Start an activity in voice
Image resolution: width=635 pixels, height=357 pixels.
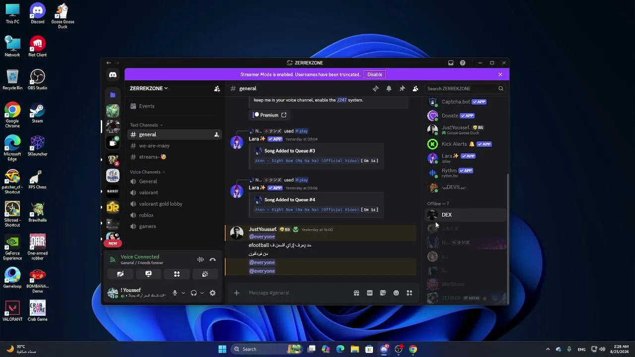coord(177,274)
